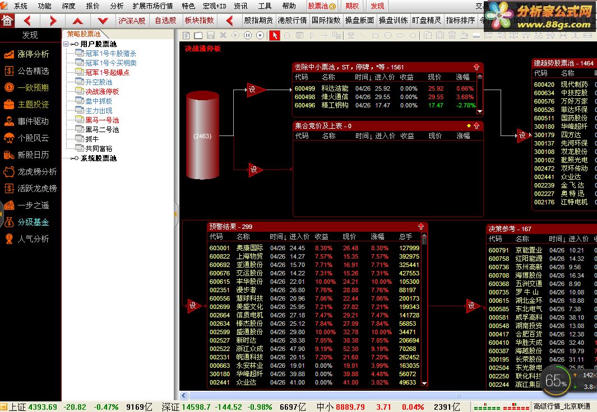
Task: Stop the strategy with the stop icon
Action: [260, 35]
